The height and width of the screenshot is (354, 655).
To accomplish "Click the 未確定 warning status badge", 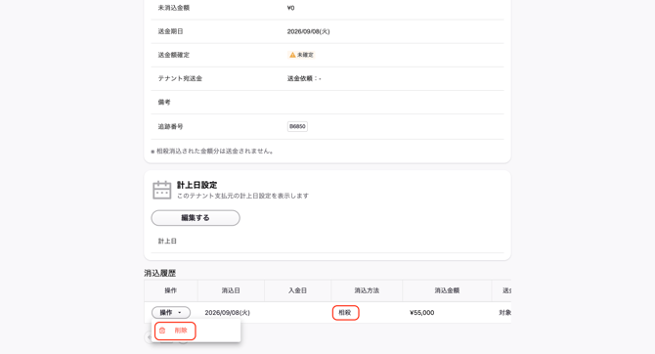I will click(x=301, y=55).
